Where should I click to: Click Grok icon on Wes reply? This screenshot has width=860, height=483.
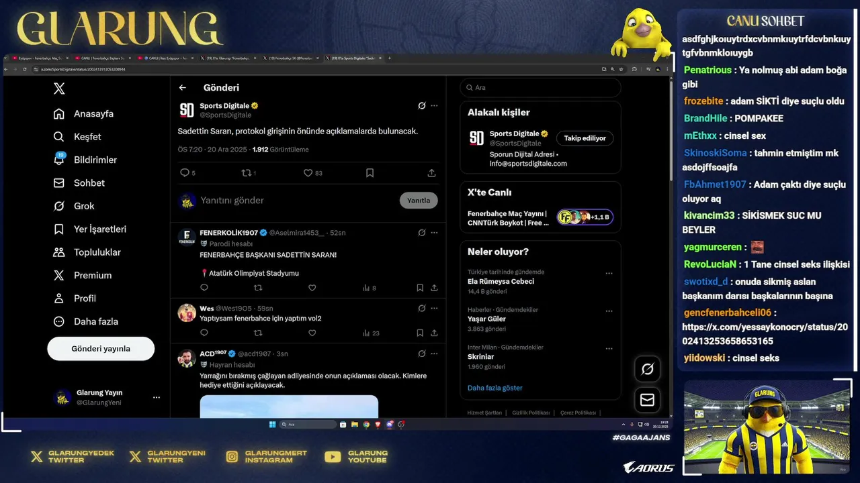click(421, 308)
